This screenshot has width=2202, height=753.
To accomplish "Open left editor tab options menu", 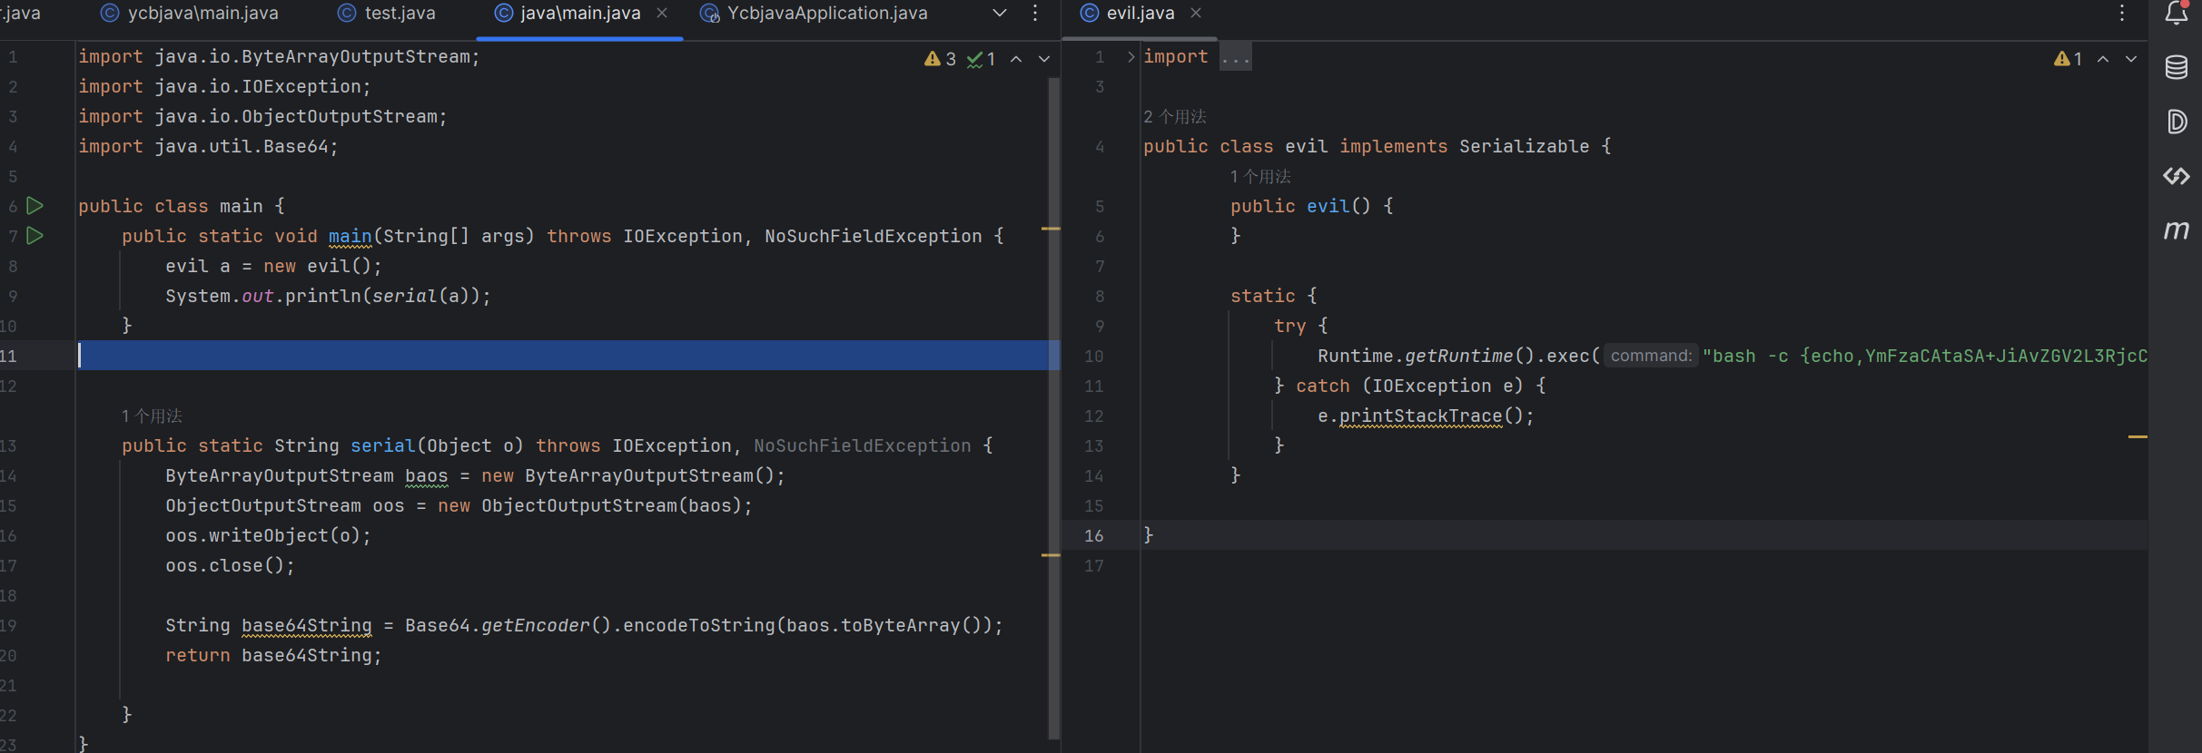I will click(x=1035, y=14).
